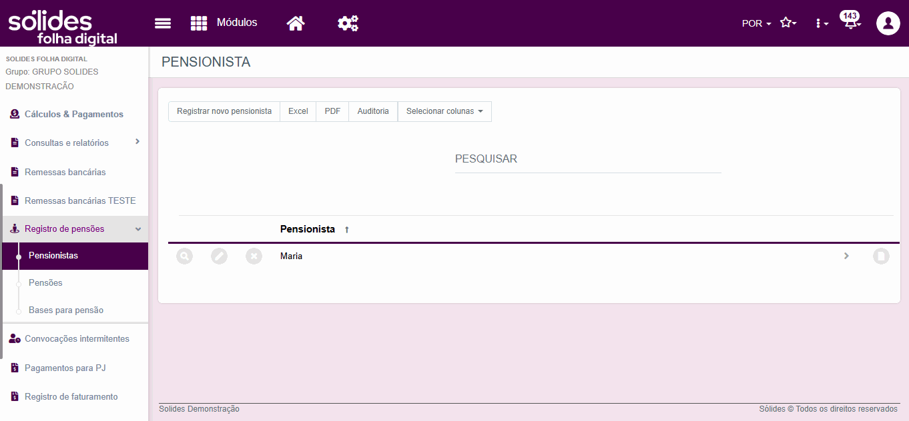
Task: Click the hamburger menu icon
Action: 163,23
